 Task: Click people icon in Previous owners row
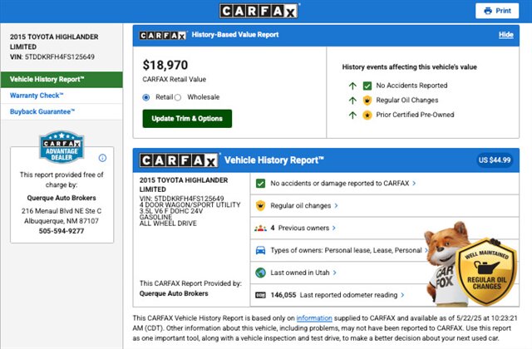coord(260,229)
